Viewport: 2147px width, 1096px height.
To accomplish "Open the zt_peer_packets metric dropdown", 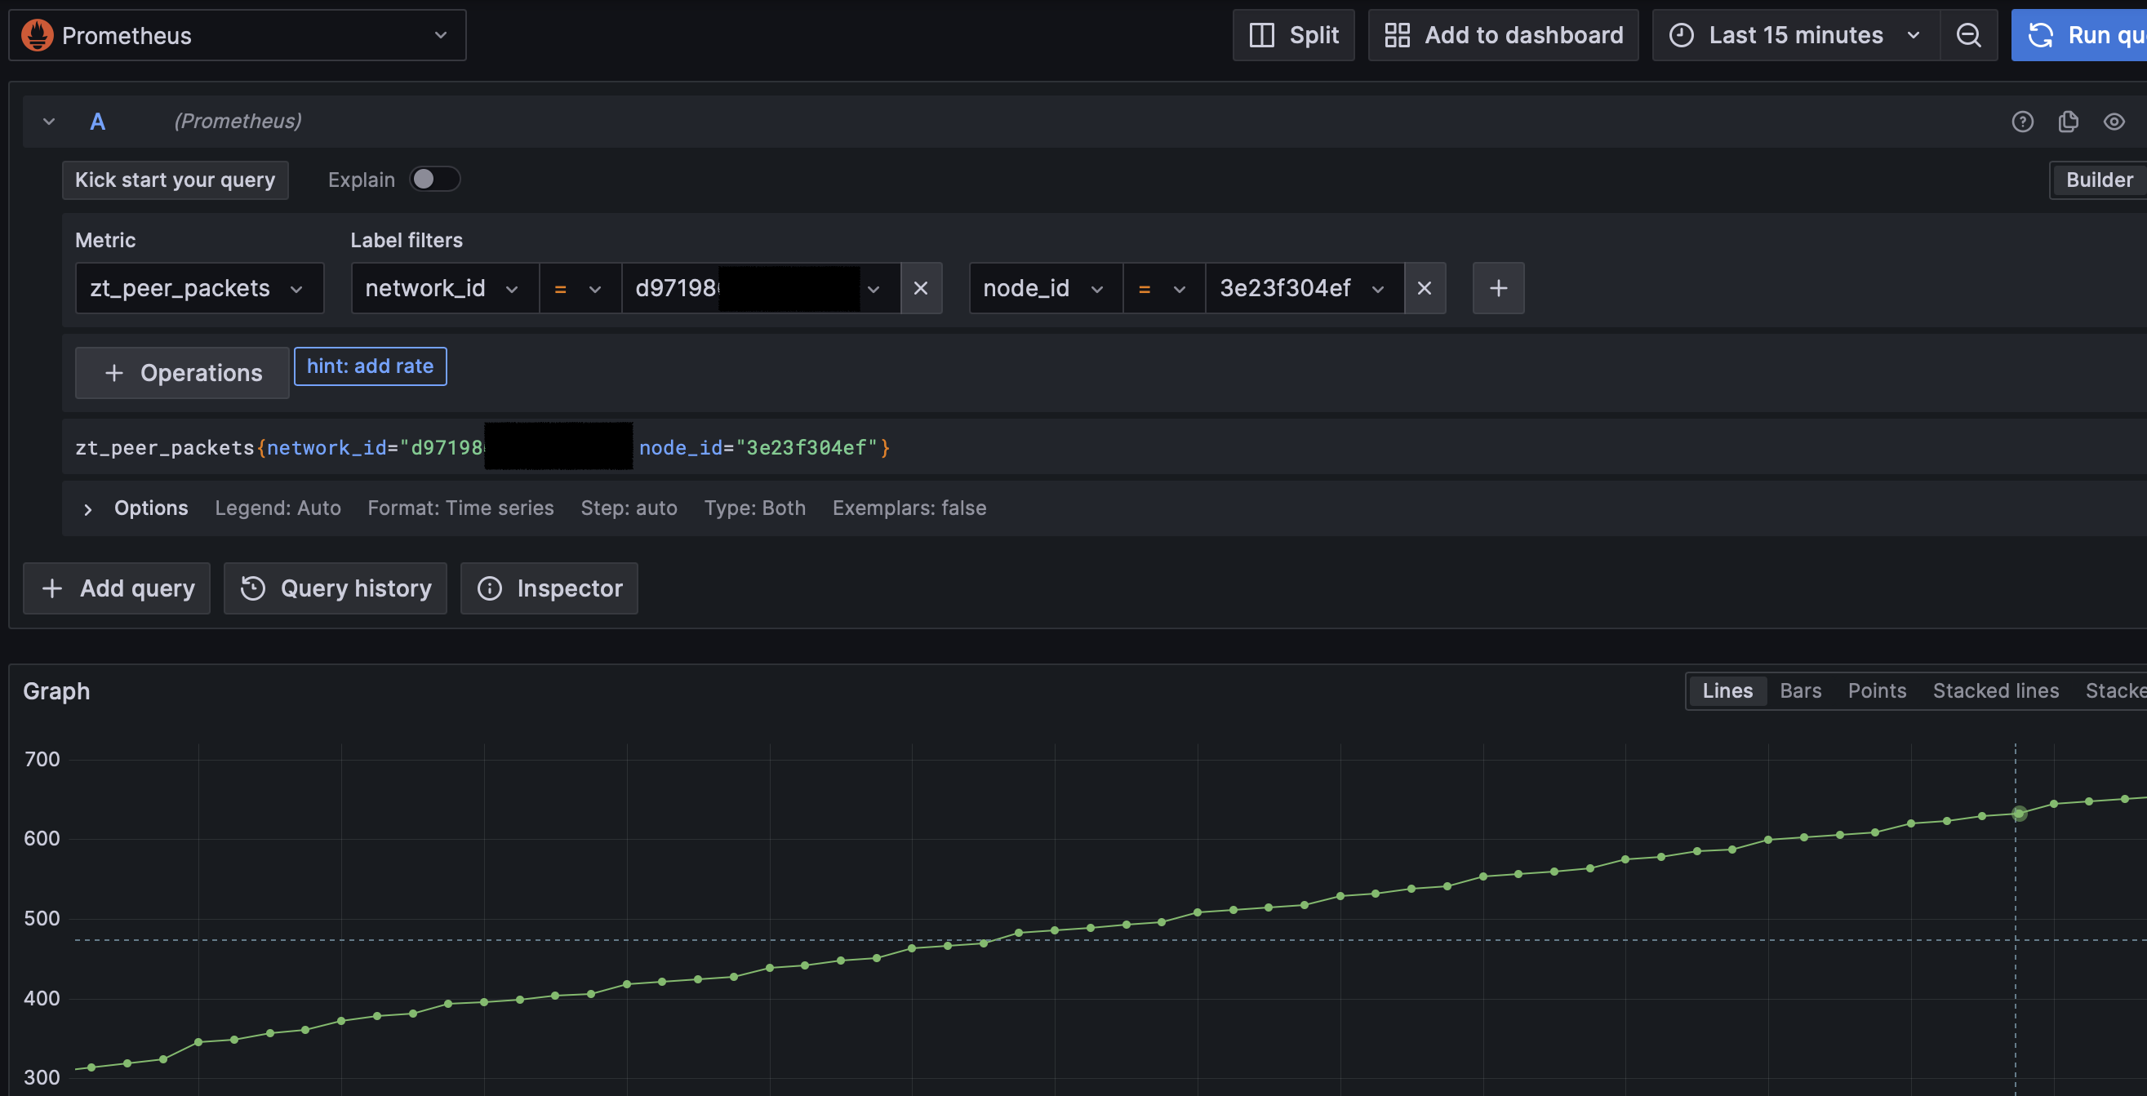I will click(199, 288).
